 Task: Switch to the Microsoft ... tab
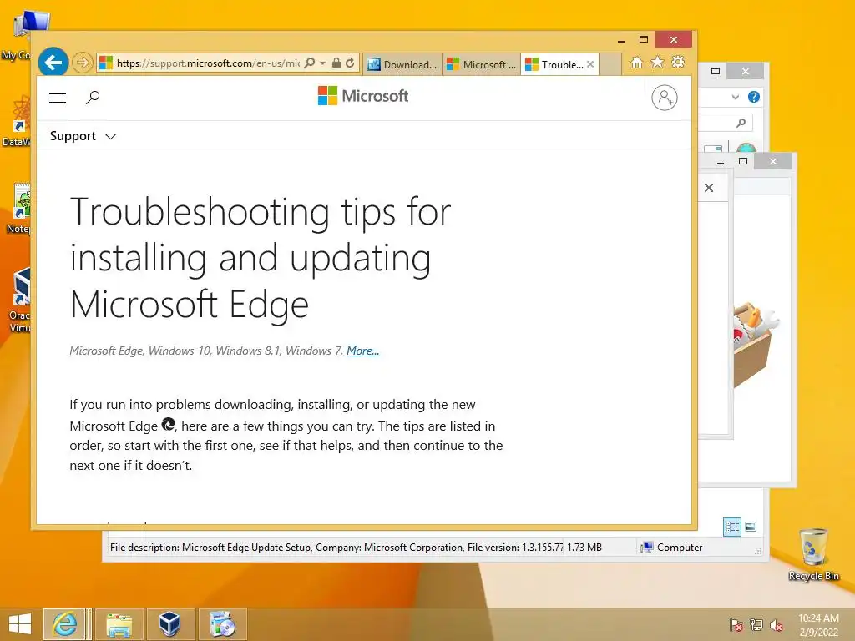click(482, 64)
